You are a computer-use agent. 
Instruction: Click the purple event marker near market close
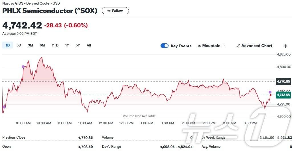270,92
